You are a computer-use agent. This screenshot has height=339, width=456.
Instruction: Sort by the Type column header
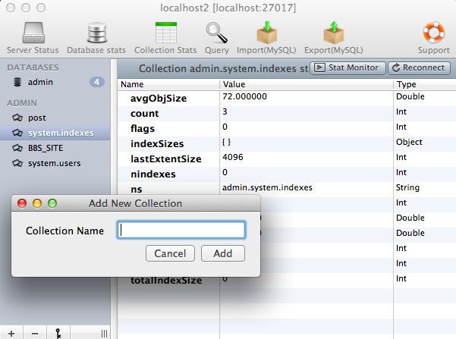(x=425, y=84)
